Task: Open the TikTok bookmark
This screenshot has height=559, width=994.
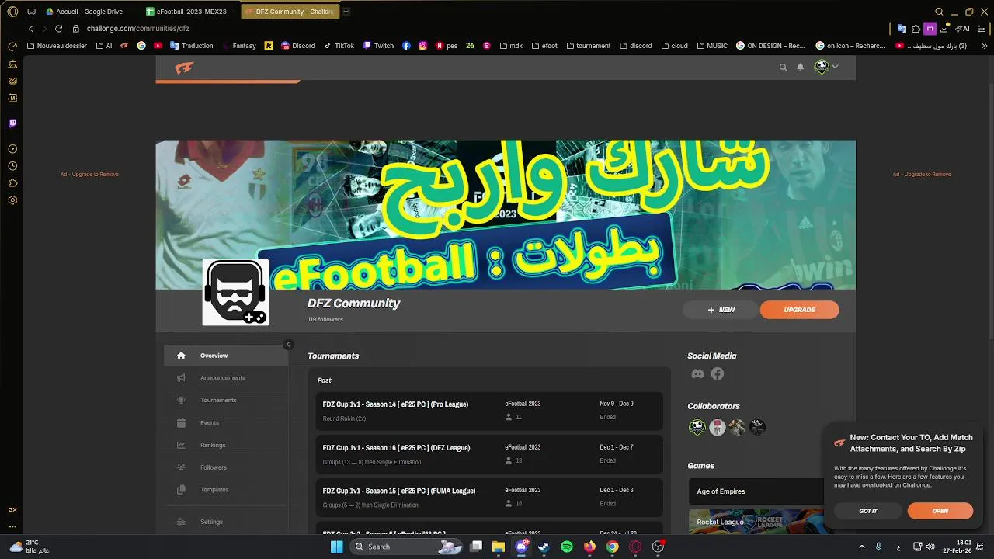Action: point(339,46)
